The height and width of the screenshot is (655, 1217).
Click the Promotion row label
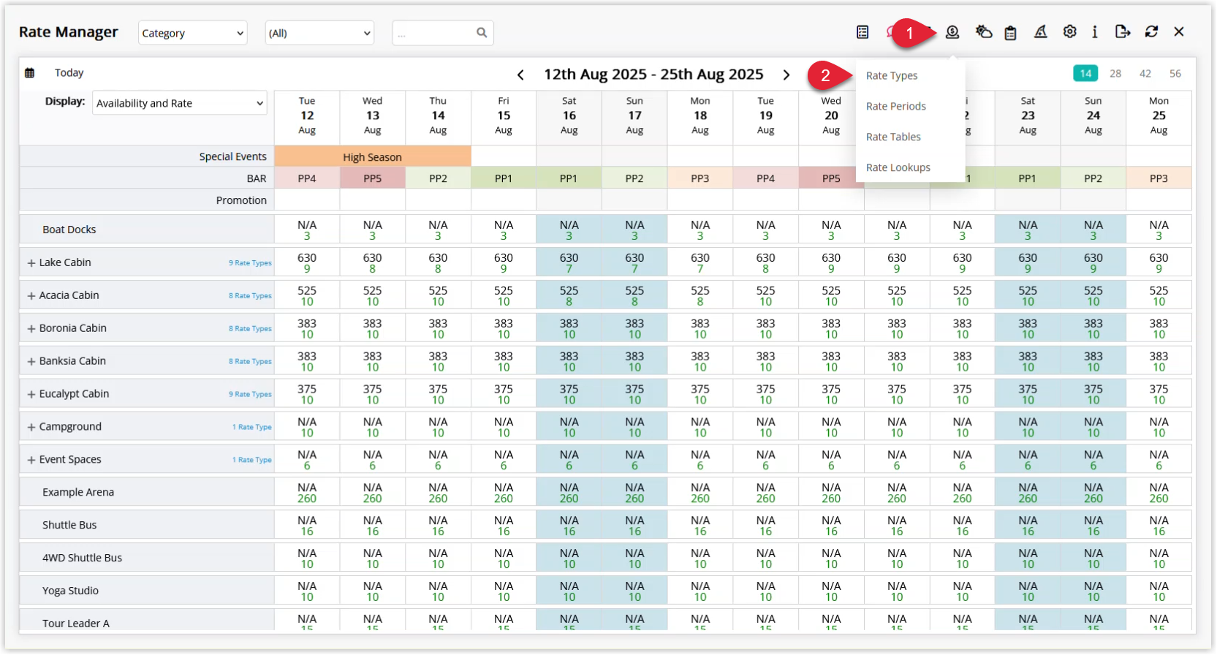click(x=241, y=200)
